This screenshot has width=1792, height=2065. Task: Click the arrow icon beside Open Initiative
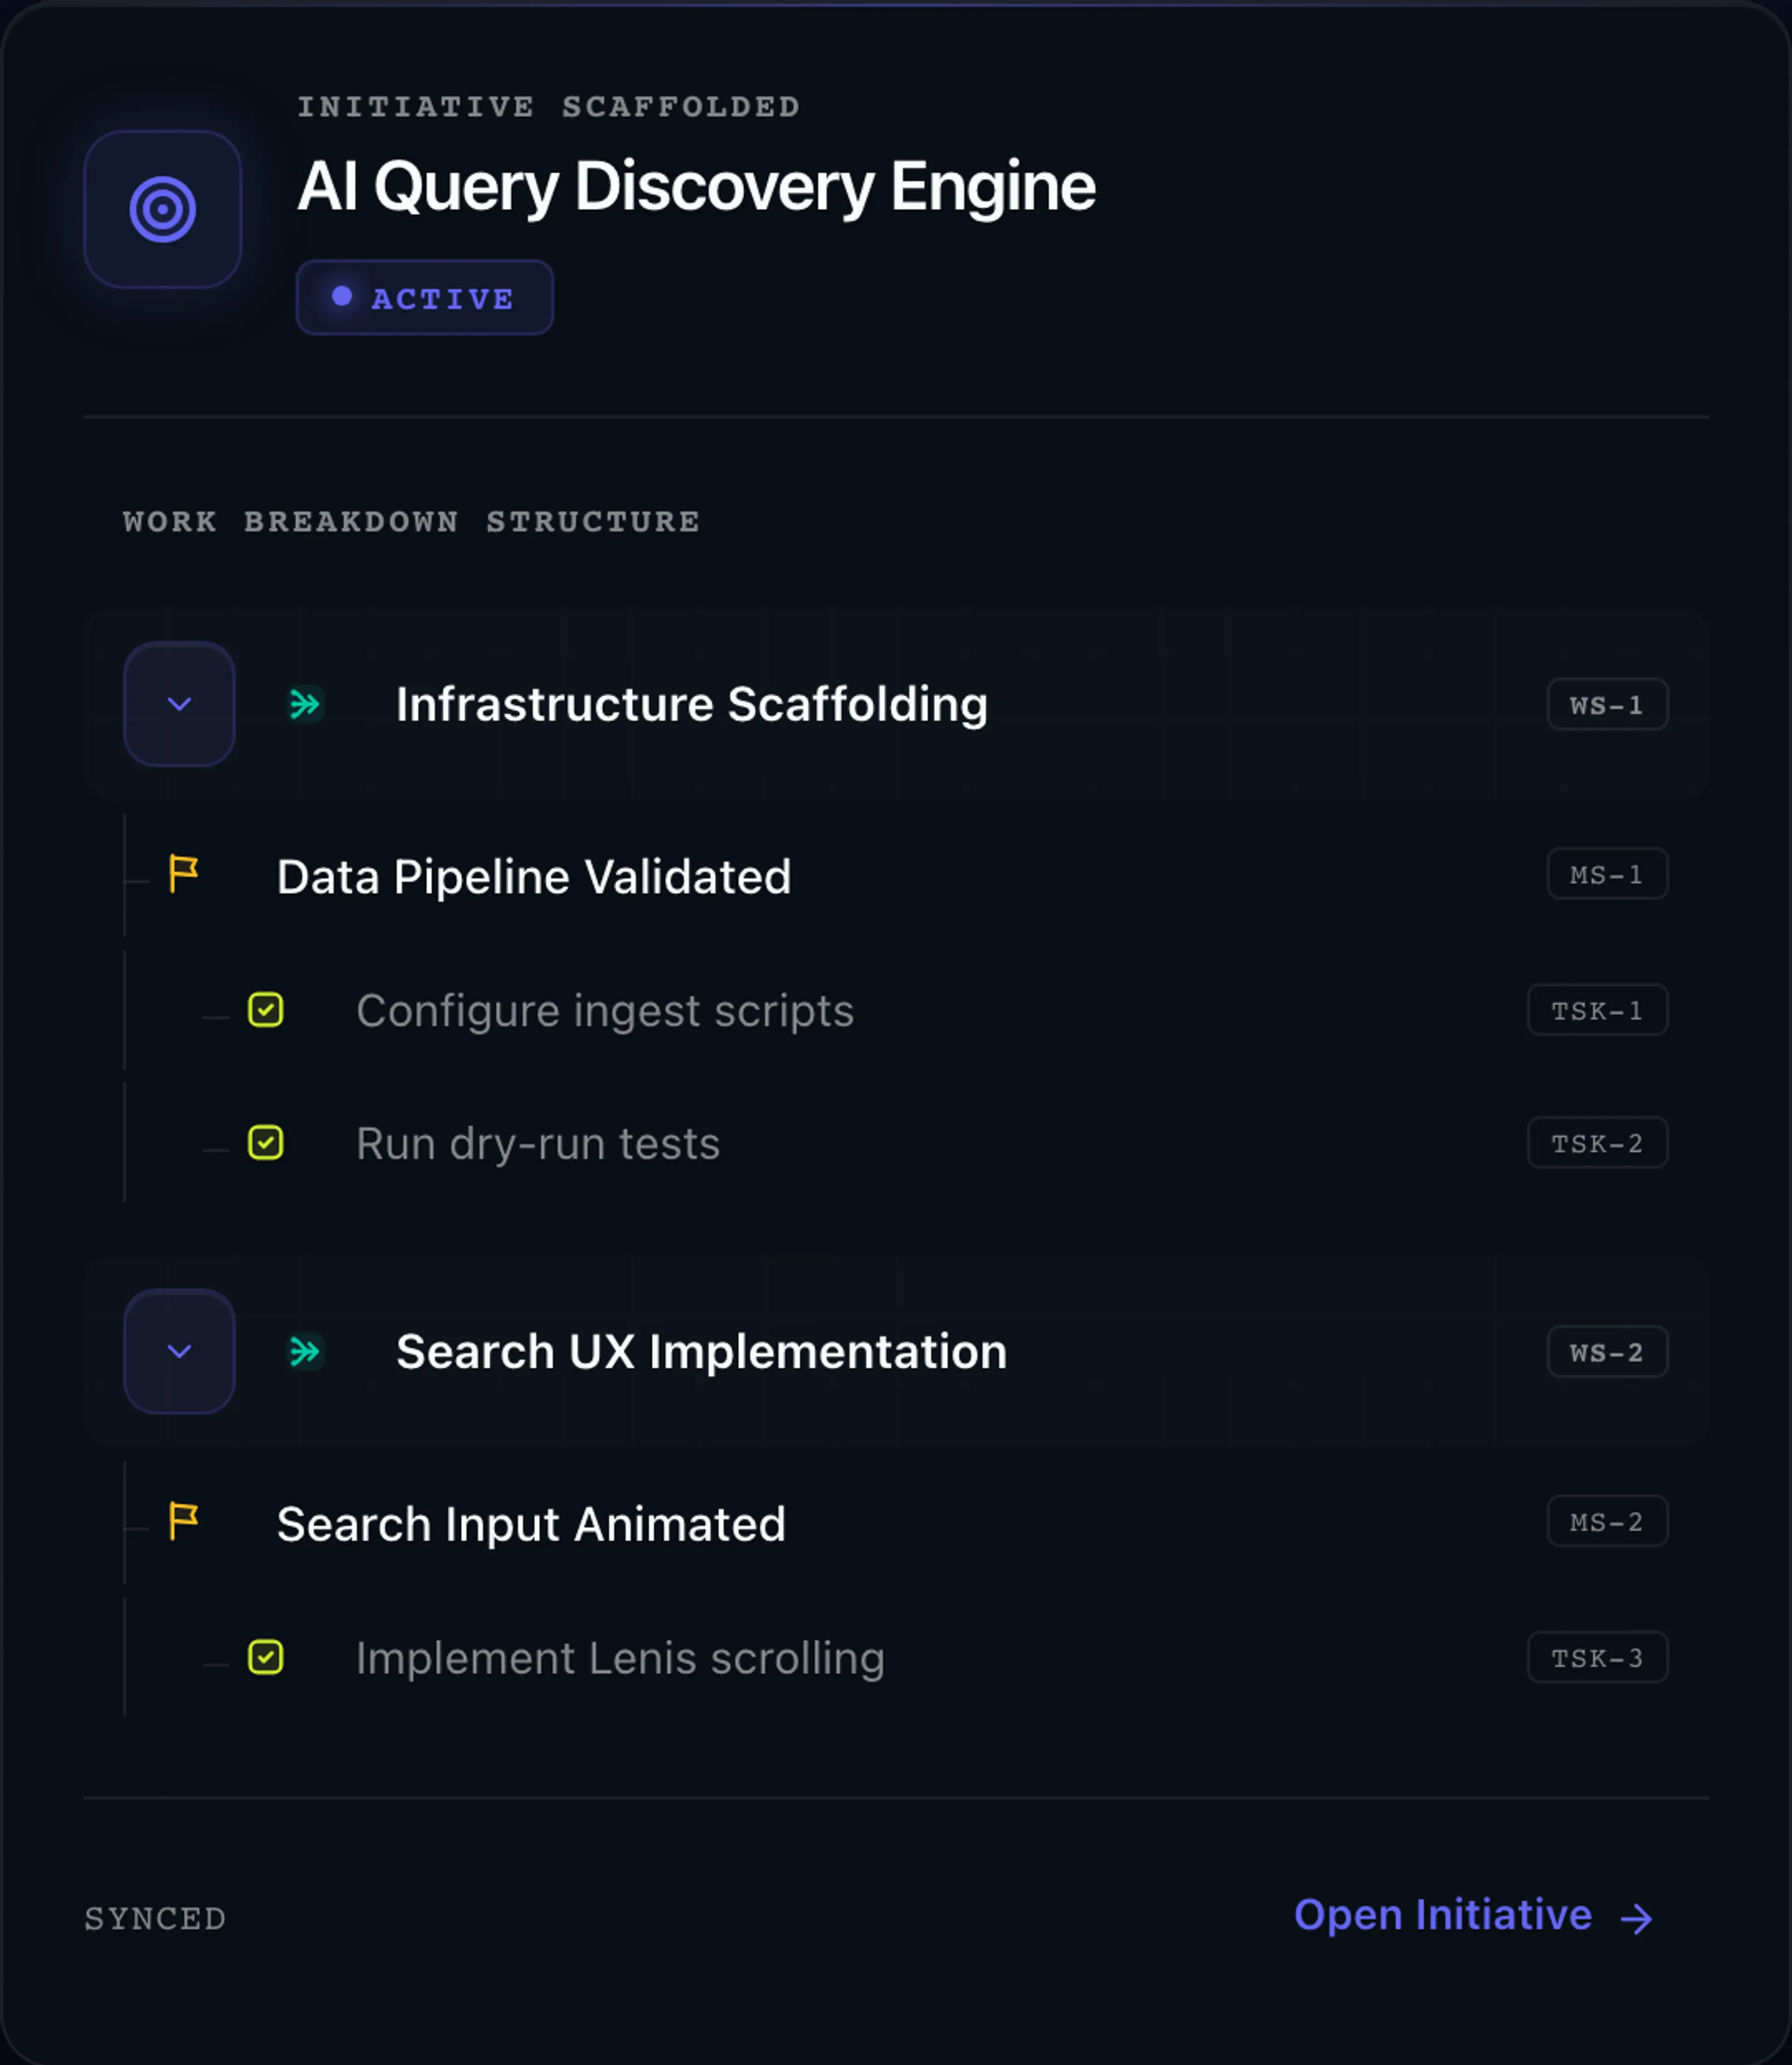tap(1636, 1918)
